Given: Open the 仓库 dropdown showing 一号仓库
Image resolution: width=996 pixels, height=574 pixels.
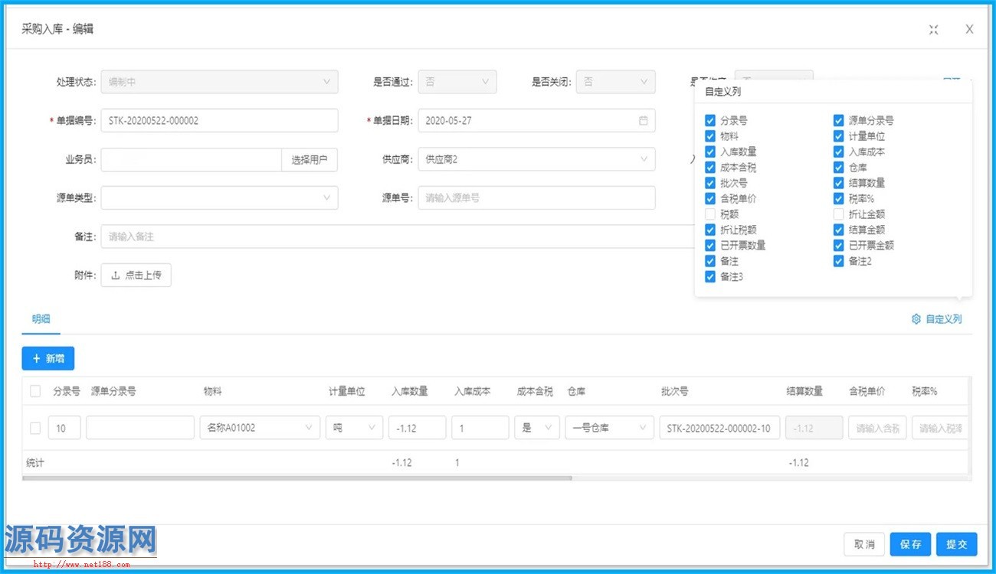Looking at the screenshot, I should coord(609,428).
